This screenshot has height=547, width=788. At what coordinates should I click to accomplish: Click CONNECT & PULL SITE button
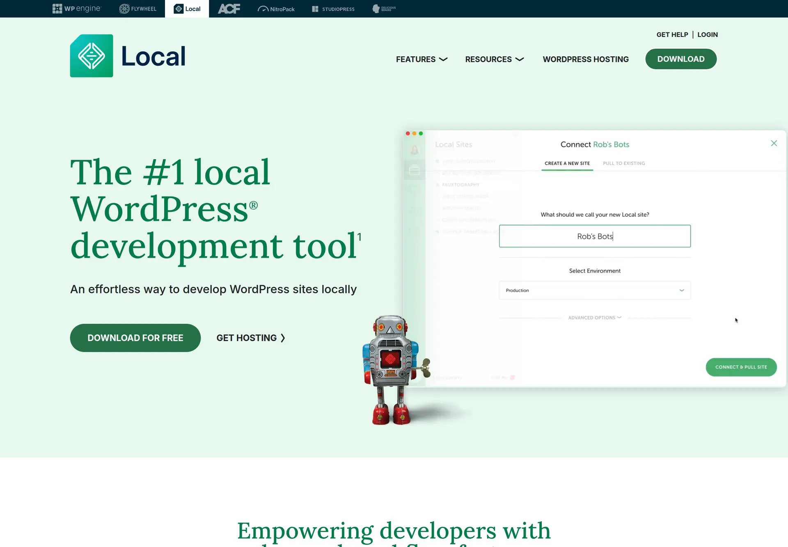tap(741, 367)
